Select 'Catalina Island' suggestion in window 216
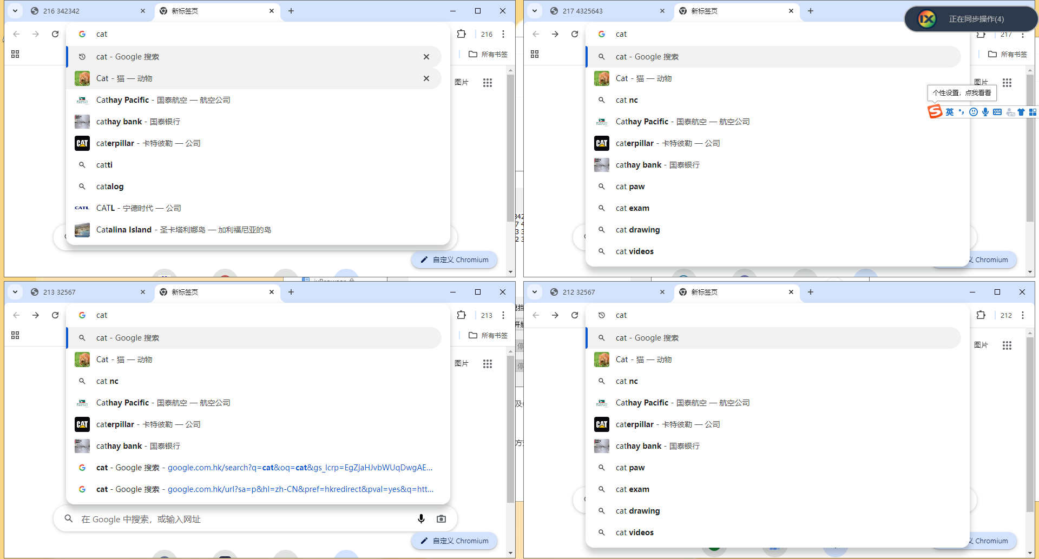The width and height of the screenshot is (1039, 559). [254, 230]
